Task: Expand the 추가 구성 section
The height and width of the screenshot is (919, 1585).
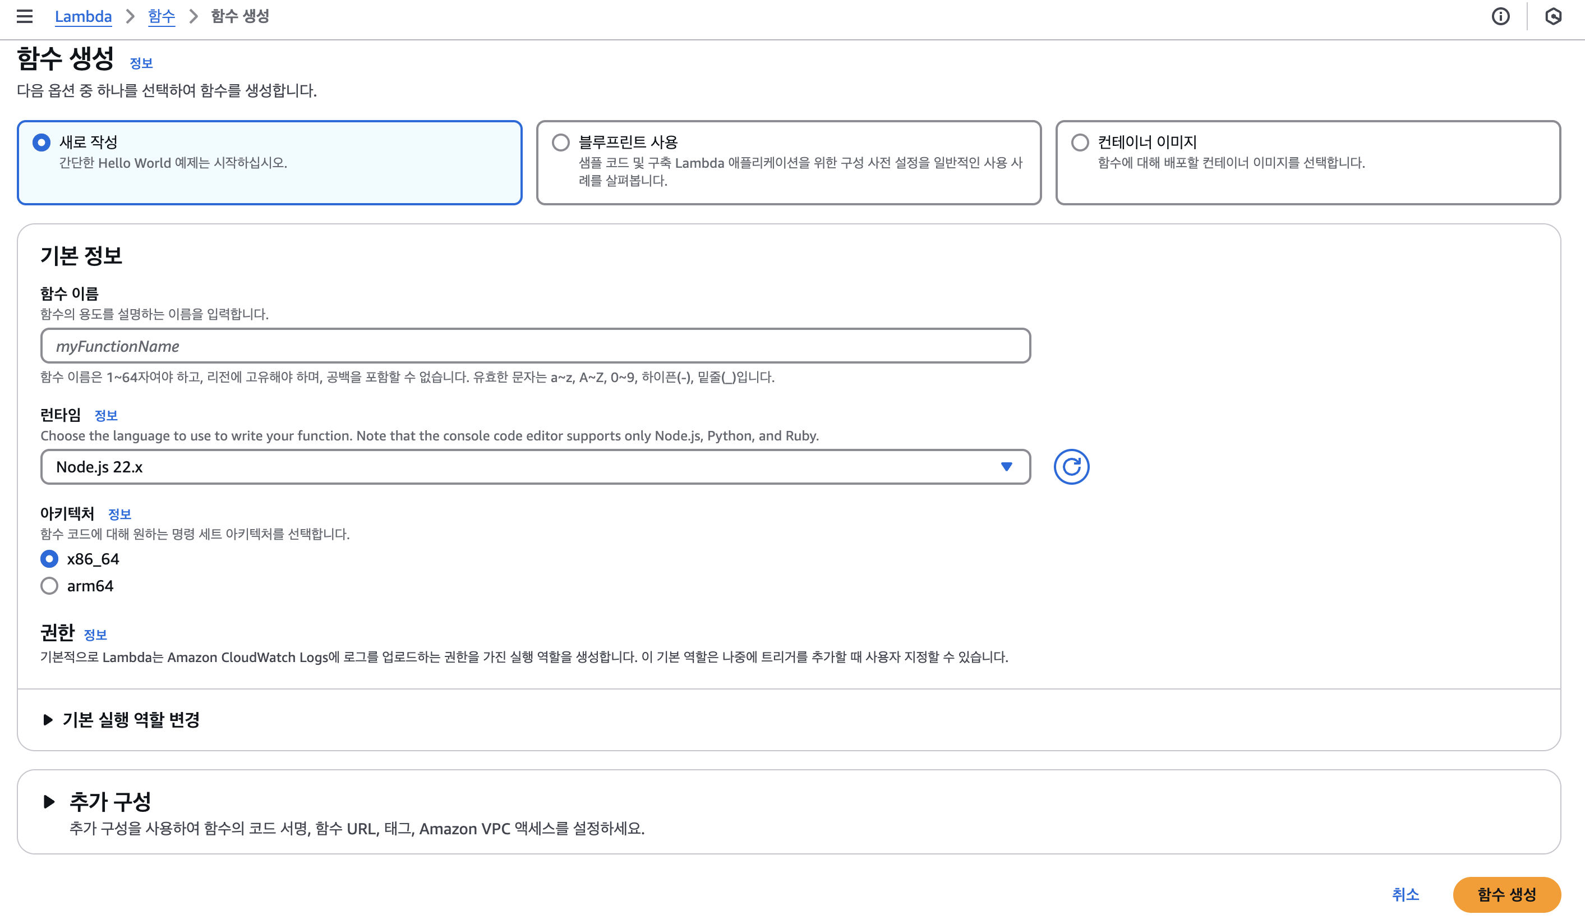Action: click(109, 801)
